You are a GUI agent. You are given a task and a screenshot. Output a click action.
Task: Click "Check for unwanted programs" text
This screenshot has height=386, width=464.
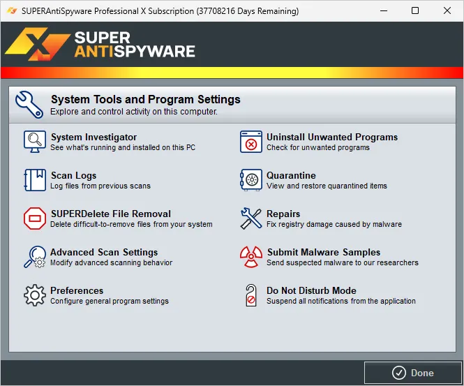pyautogui.click(x=318, y=147)
